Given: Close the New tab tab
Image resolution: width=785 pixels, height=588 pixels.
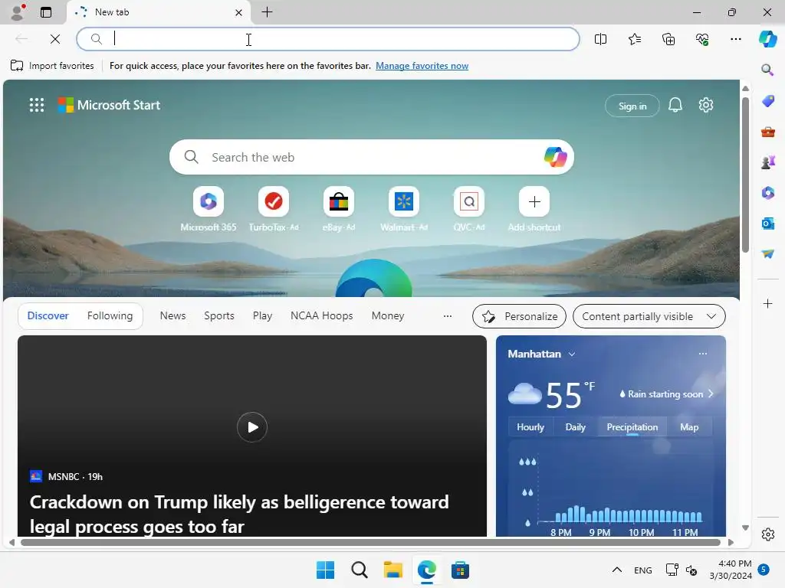Looking at the screenshot, I should 239,12.
